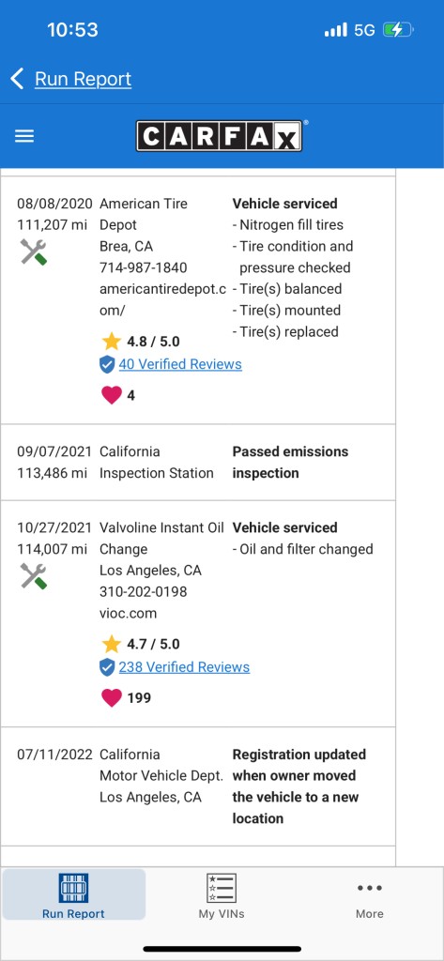Tap the shield icon by 238 Verified Reviews
Screen dimensions: 444x961
(107, 667)
